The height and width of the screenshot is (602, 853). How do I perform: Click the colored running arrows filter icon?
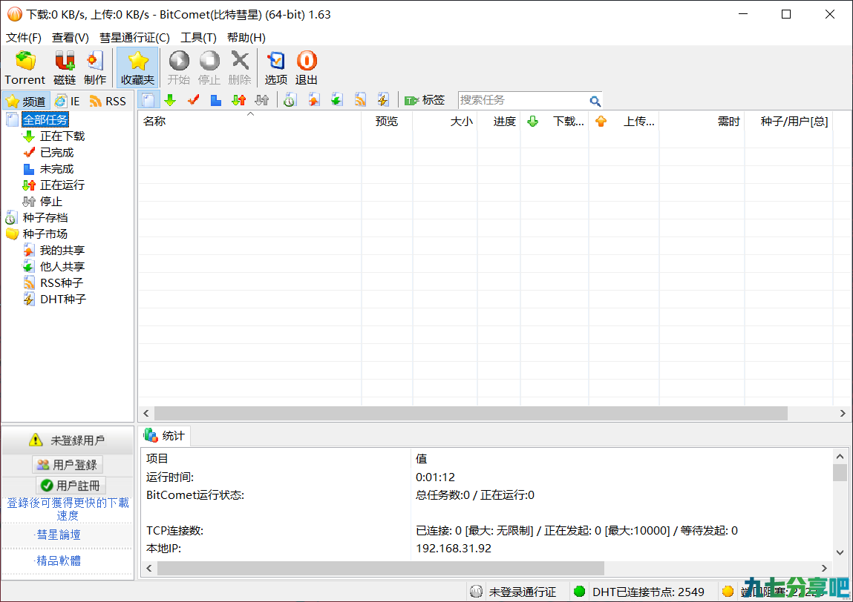point(239,100)
